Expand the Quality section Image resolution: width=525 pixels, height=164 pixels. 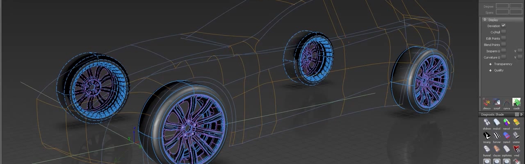click(490, 70)
